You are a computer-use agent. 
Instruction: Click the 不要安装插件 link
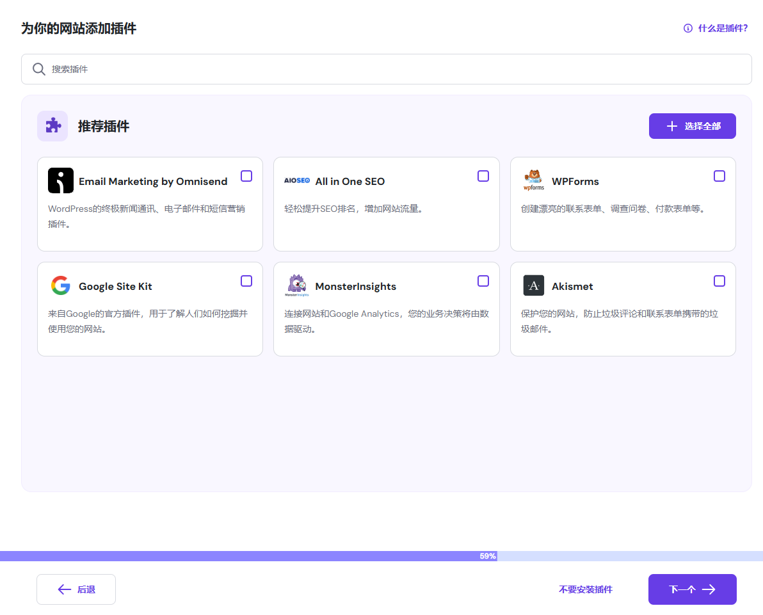[x=585, y=589]
